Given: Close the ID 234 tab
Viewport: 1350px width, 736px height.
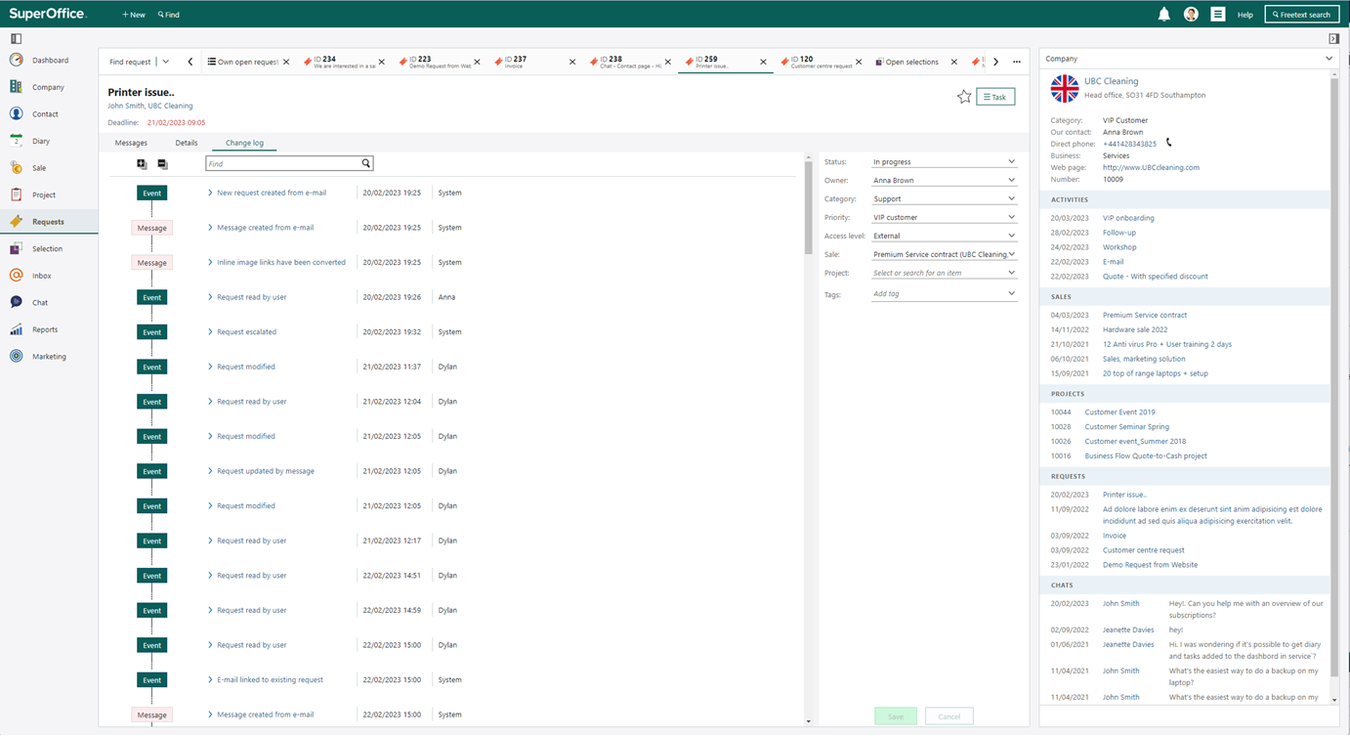Looking at the screenshot, I should [382, 63].
